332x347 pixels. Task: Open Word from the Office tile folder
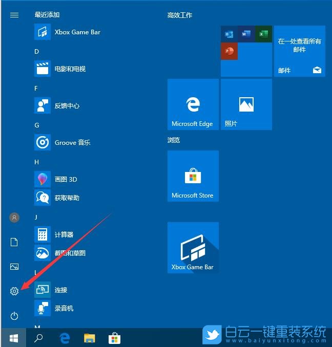click(x=246, y=34)
